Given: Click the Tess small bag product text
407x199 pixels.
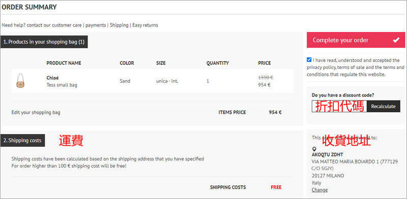Looking at the screenshot, I should pos(62,85).
